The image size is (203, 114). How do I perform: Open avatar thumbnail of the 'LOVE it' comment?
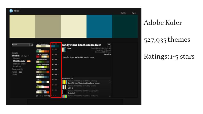coord(64,87)
